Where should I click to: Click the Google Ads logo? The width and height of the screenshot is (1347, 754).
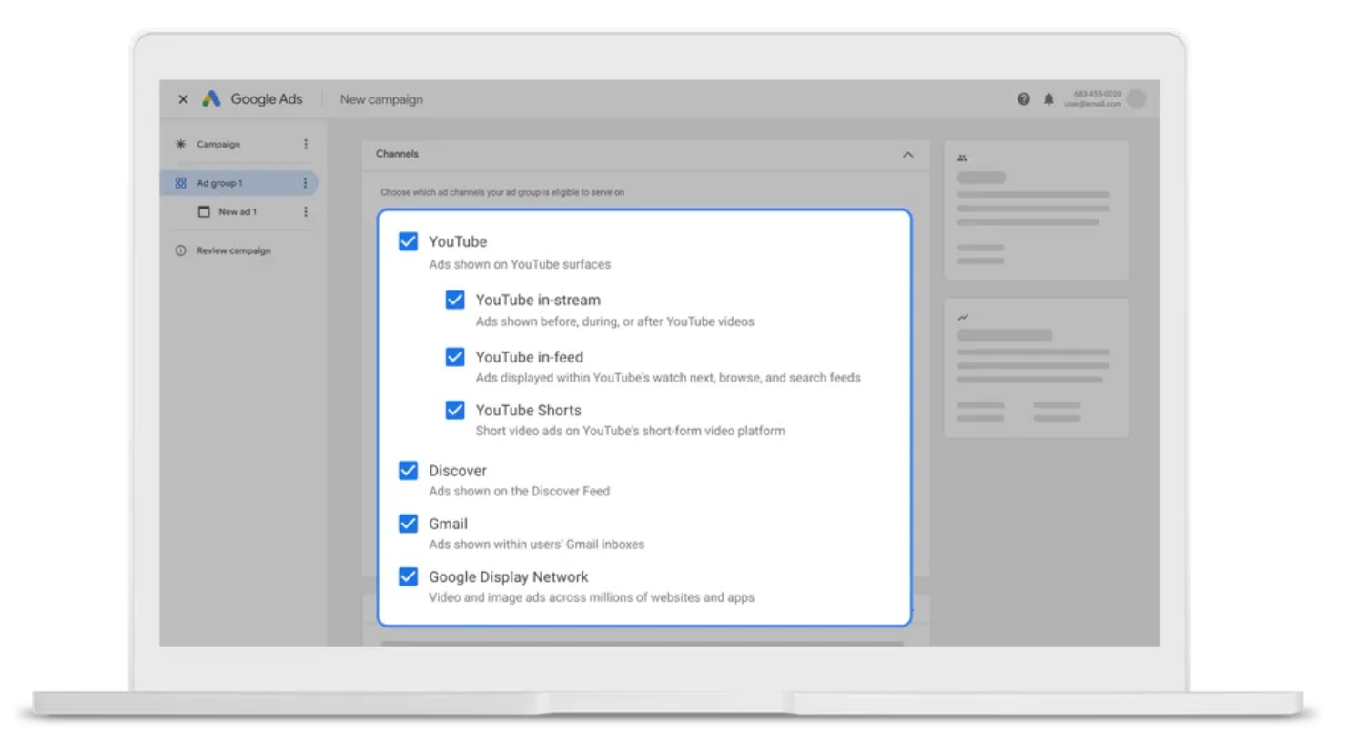211,98
